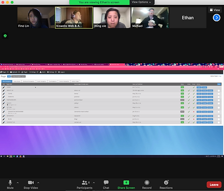Switch to the Custom Navigation tab

(x=64, y=81)
